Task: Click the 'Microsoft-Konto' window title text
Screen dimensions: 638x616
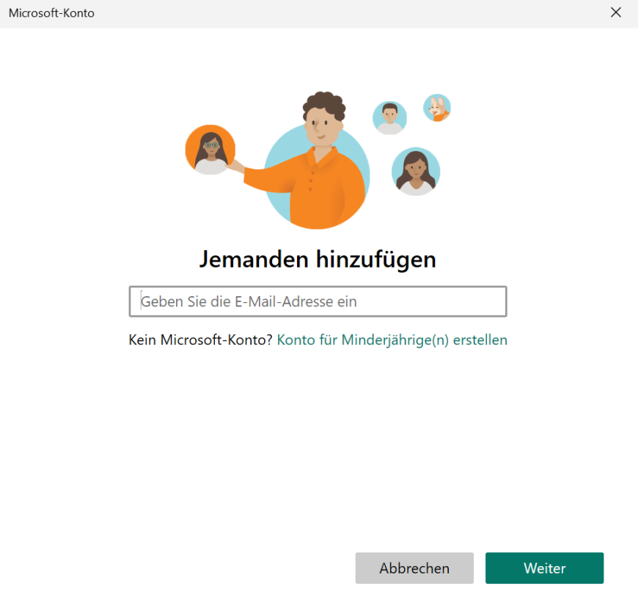Action: click(51, 13)
